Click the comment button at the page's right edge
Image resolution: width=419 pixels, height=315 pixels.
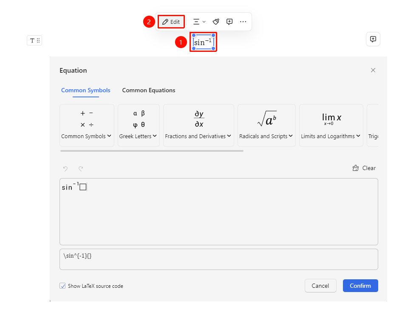373,39
